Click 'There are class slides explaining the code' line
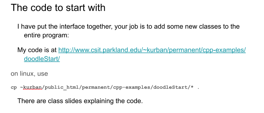The image size is (264, 113). [x=80, y=101]
